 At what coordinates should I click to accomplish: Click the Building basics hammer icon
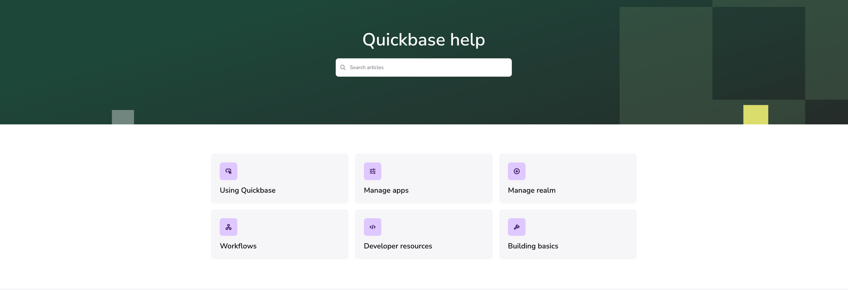click(517, 227)
